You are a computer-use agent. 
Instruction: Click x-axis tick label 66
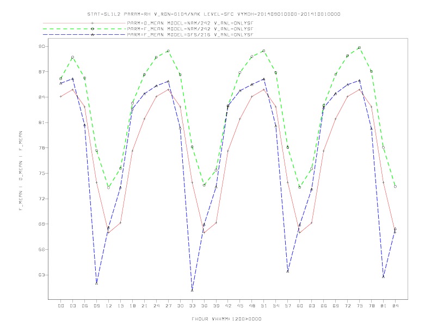tap(324, 306)
